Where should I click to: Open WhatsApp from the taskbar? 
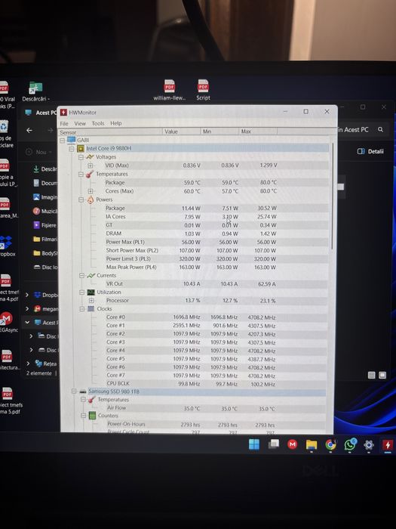[x=350, y=444]
